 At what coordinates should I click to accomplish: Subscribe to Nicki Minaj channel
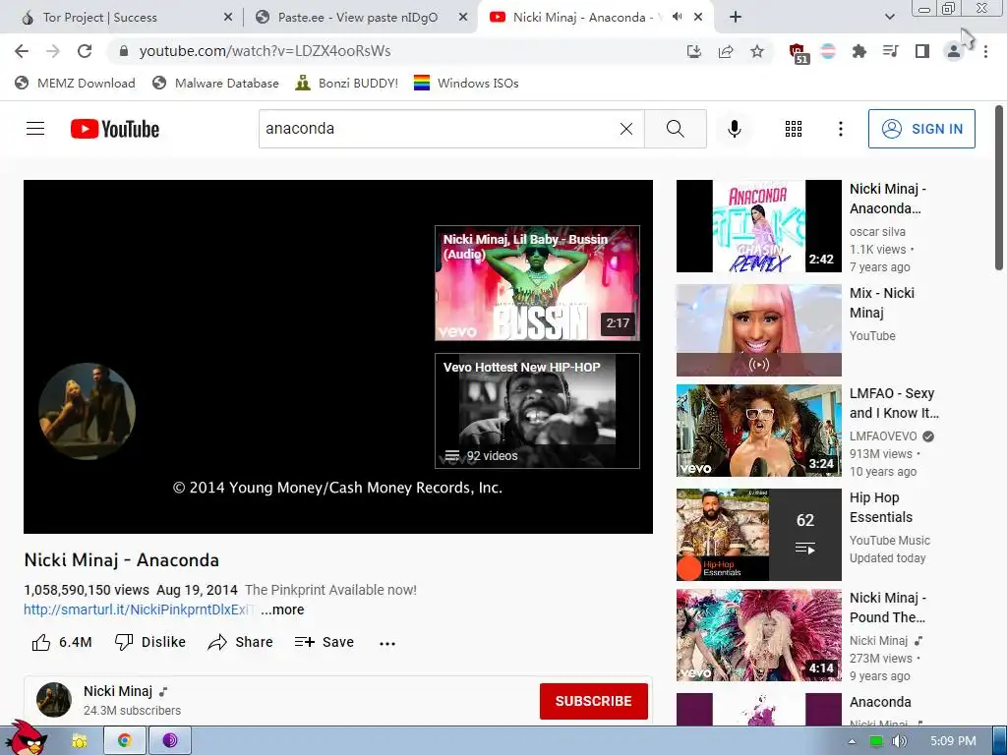click(593, 701)
